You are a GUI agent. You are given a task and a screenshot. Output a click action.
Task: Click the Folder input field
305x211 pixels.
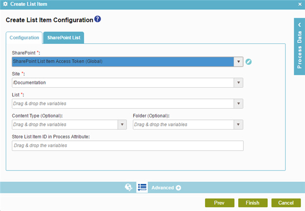pos(183,125)
